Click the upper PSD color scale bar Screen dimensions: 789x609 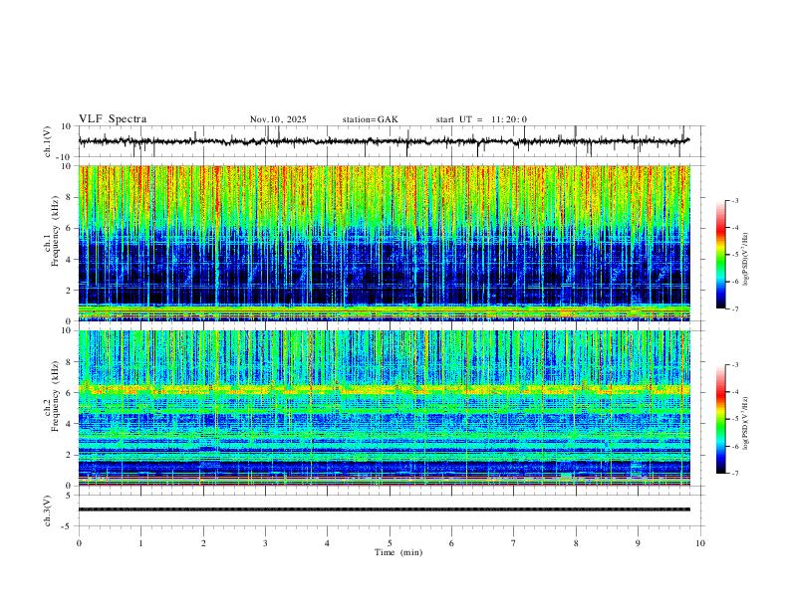coord(720,255)
